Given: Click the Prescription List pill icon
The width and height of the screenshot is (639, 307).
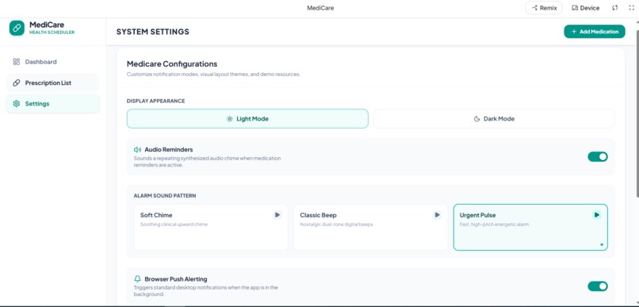Looking at the screenshot, I should point(17,83).
